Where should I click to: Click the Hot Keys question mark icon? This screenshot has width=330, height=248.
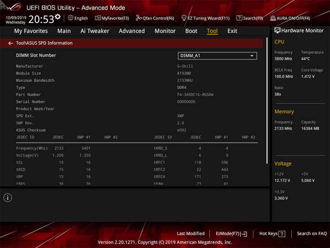pyautogui.click(x=281, y=234)
